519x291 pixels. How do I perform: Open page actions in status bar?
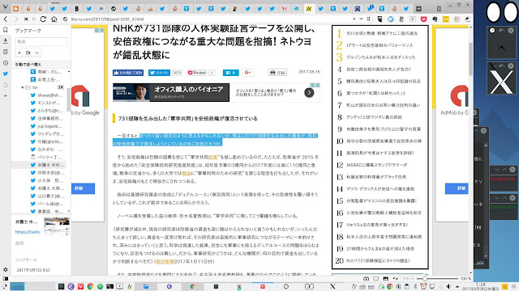395,279
